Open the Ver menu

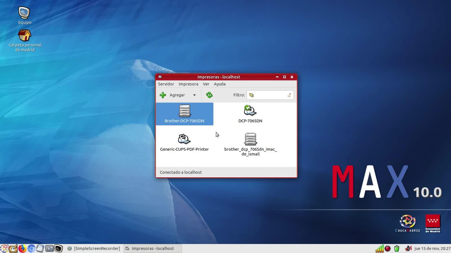(x=206, y=84)
